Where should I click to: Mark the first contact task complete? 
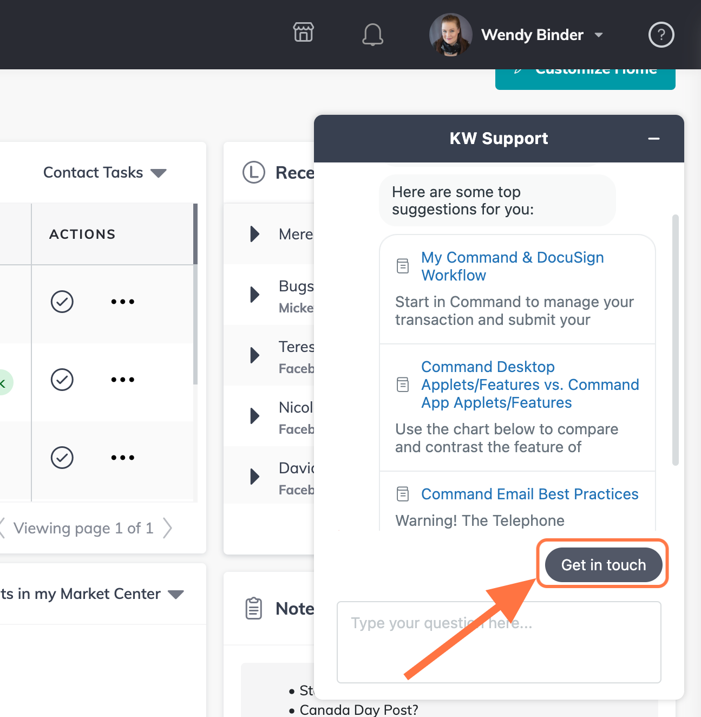[62, 302]
